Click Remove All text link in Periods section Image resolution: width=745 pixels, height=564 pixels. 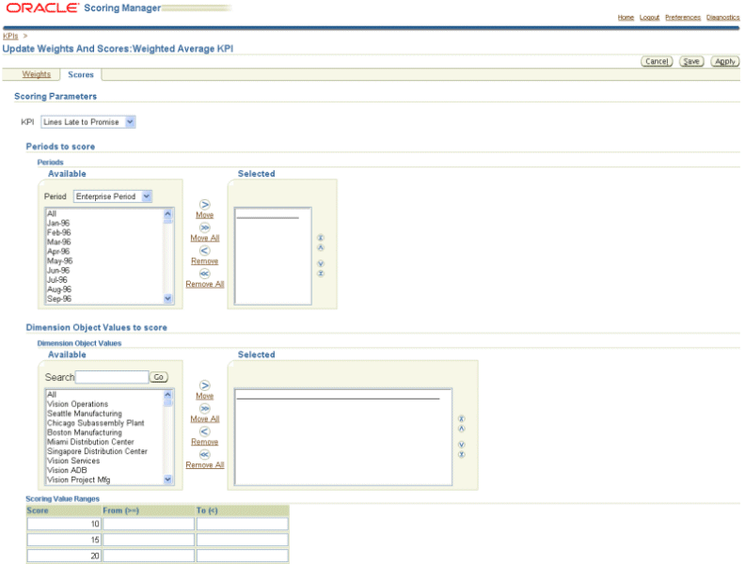(x=205, y=284)
